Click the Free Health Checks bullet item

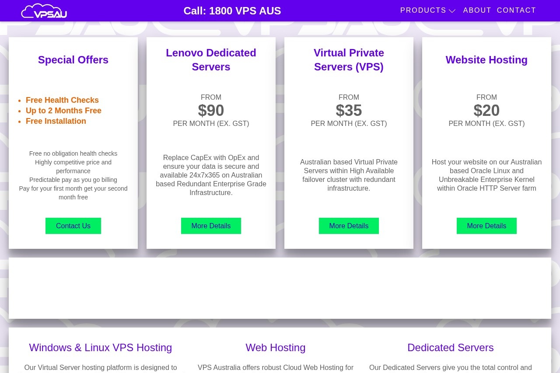click(x=62, y=100)
